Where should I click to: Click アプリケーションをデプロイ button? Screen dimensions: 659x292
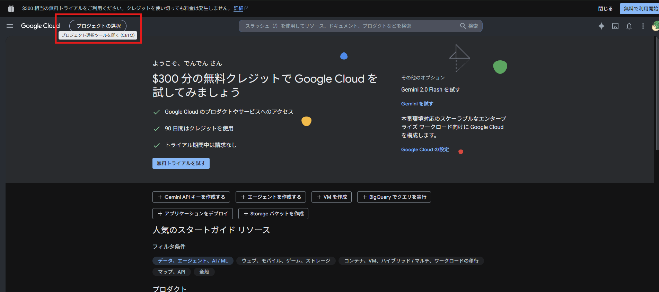(x=193, y=214)
